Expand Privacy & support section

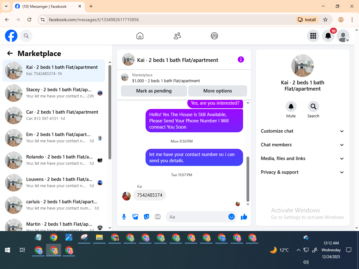[x=302, y=172]
